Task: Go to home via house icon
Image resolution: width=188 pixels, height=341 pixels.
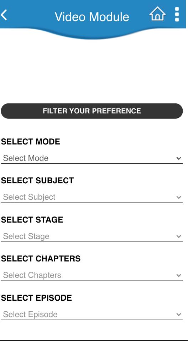Action: [x=157, y=14]
